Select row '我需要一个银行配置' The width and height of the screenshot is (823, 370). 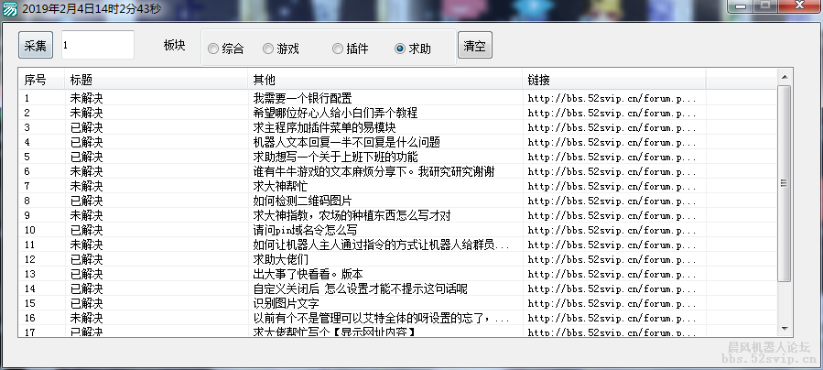(398, 98)
